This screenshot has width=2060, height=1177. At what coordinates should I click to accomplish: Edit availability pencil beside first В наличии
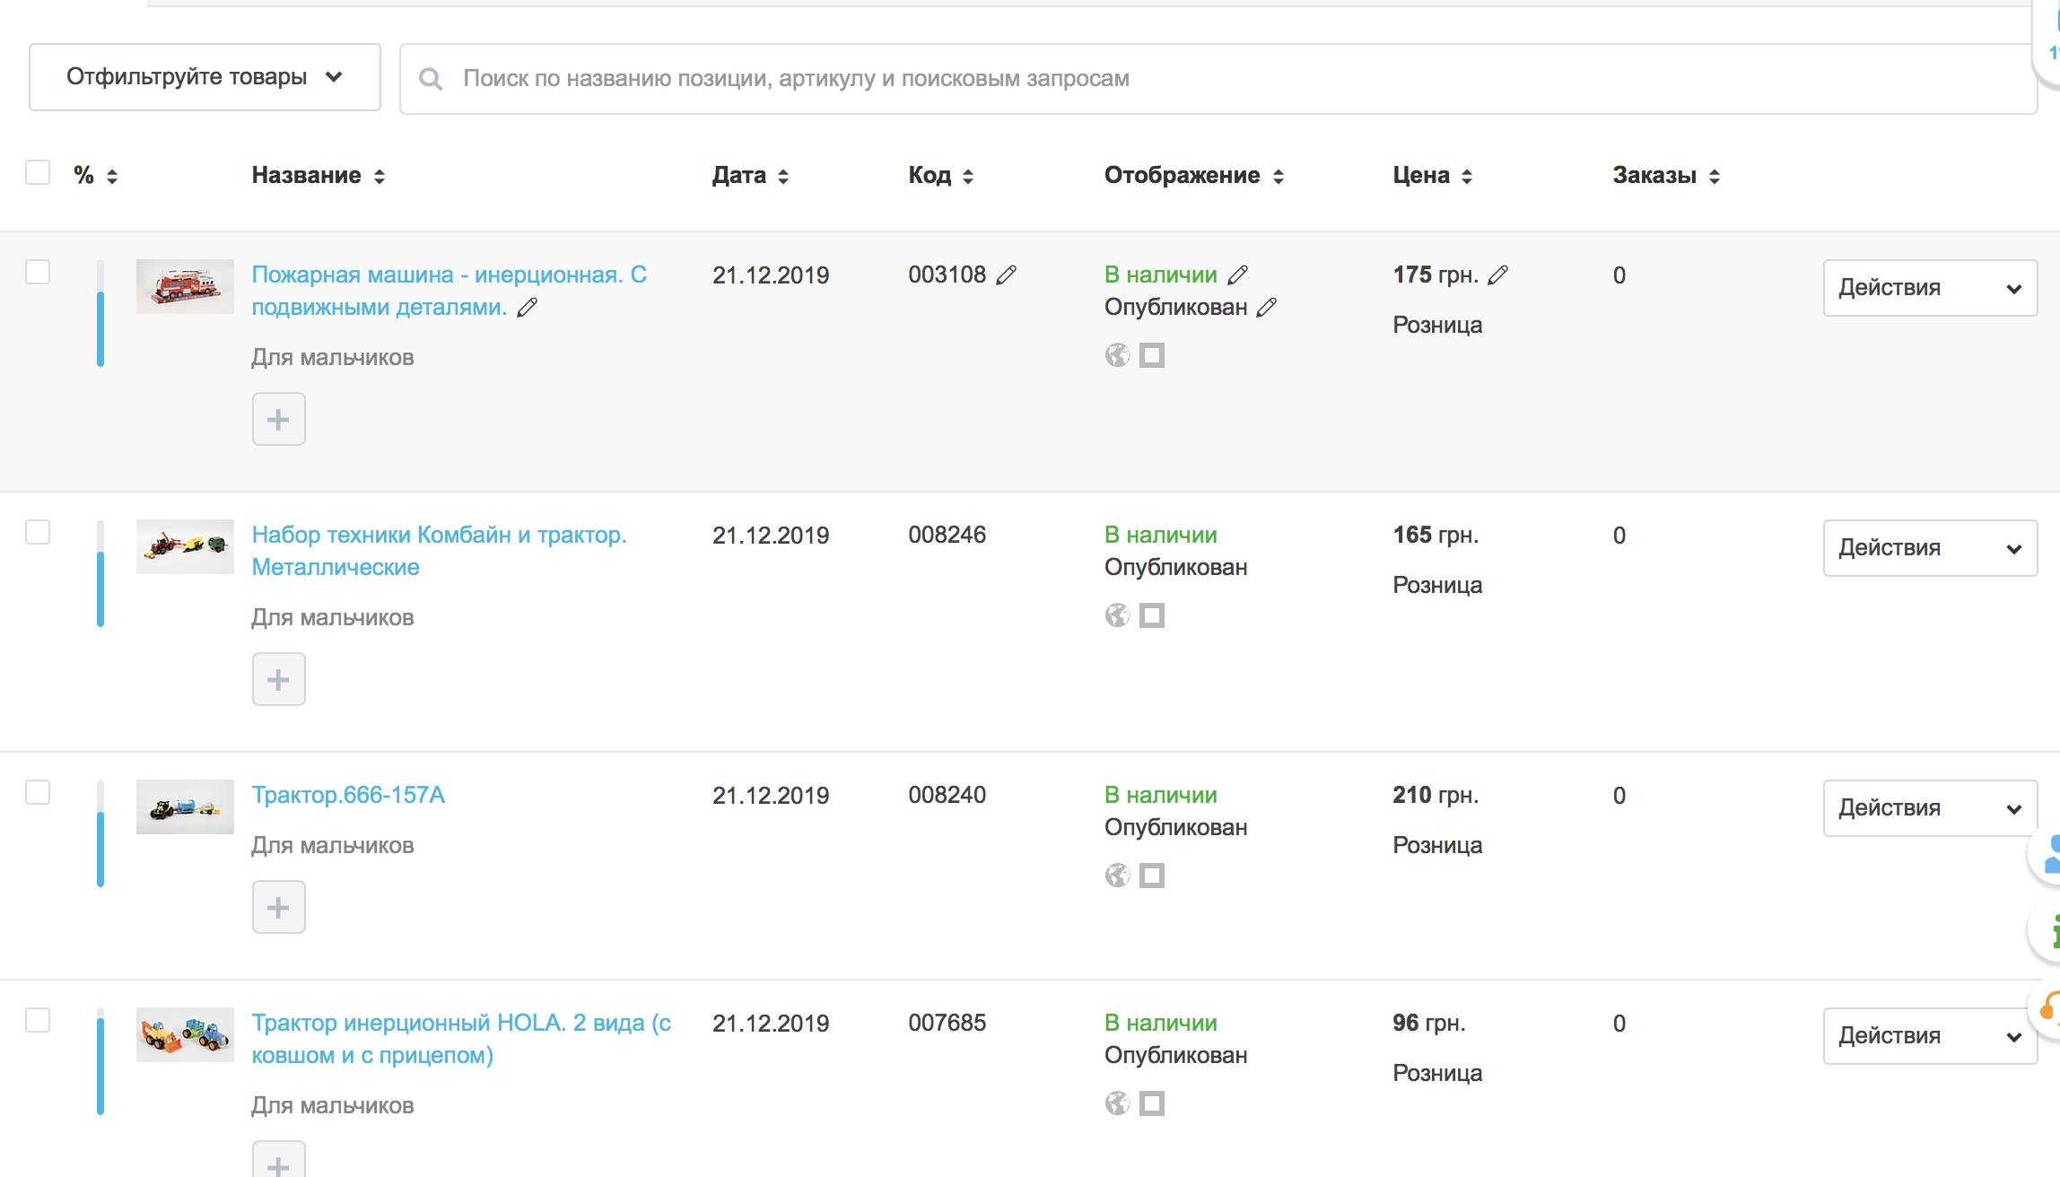1238,275
